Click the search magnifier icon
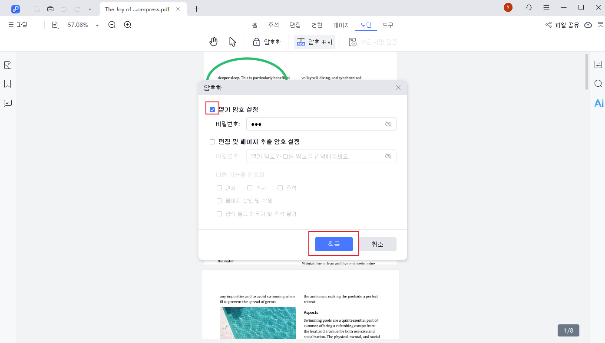 click(x=598, y=84)
